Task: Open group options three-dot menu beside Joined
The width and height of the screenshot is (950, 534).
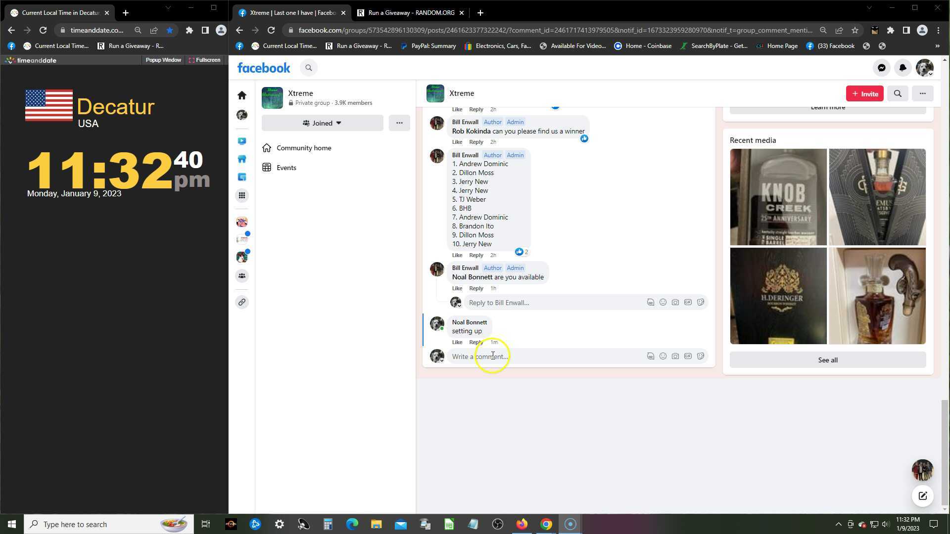Action: point(399,123)
